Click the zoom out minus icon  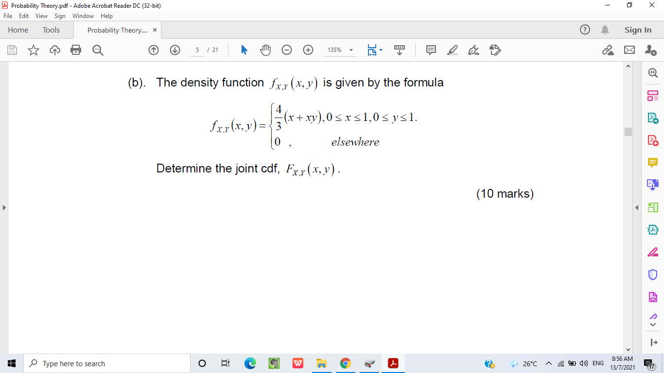click(x=286, y=50)
